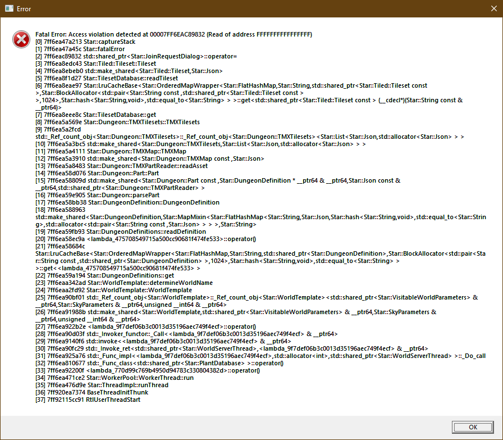Click the "[37] 7ff92115cc91 RtlUserThreadStart" line
Viewport: 503px width, 440px height.
[x=88, y=400]
